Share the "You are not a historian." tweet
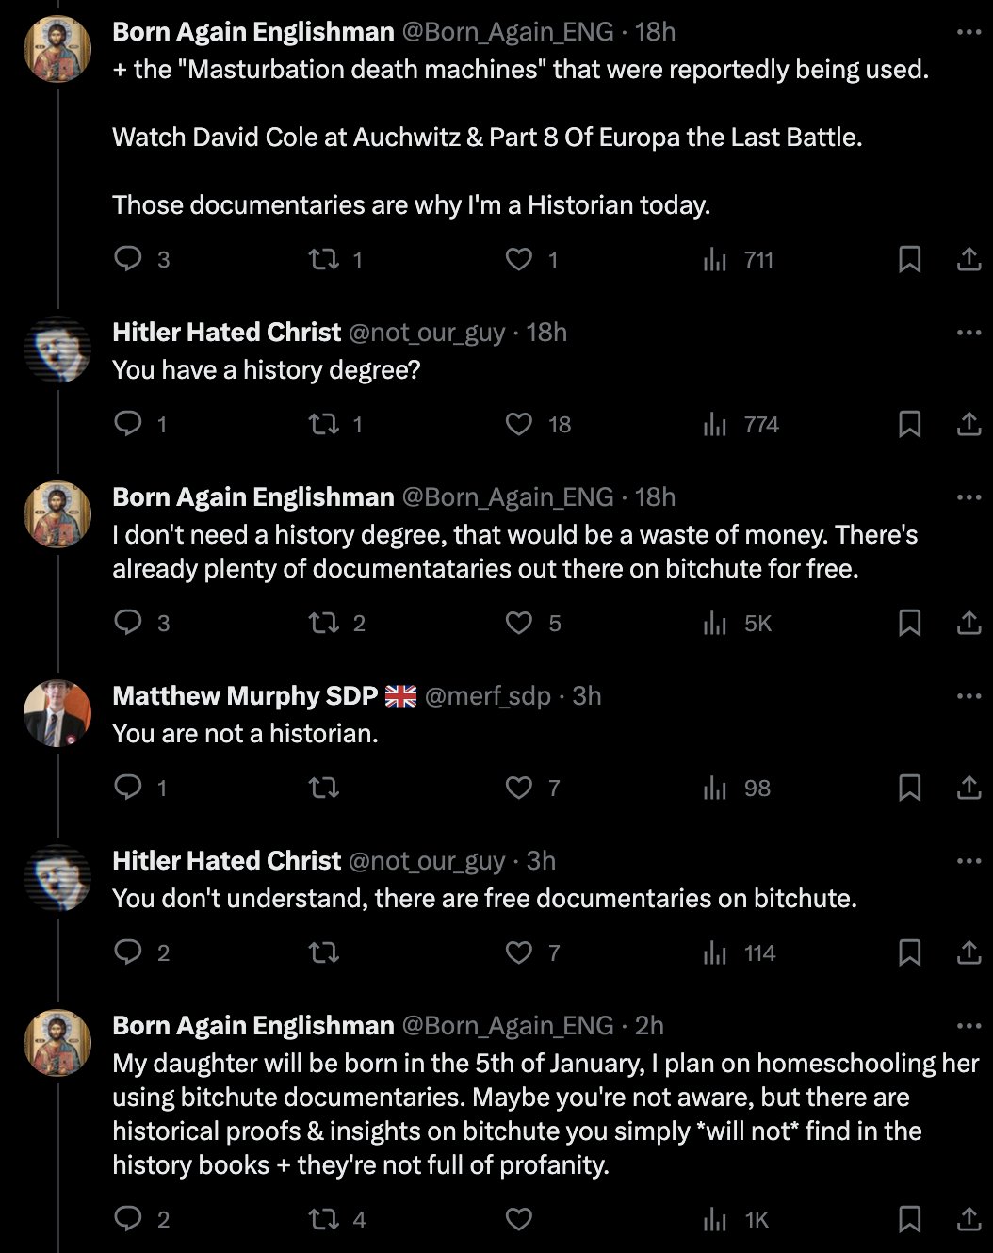 969,788
